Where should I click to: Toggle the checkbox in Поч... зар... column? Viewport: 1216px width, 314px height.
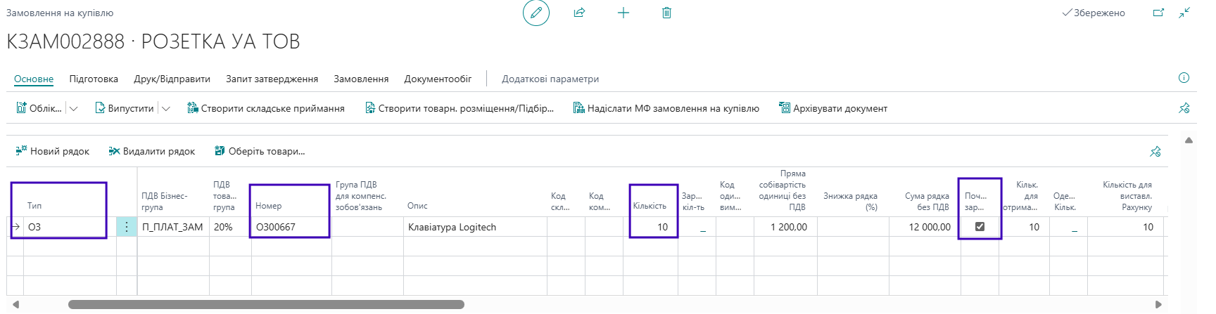point(980,227)
